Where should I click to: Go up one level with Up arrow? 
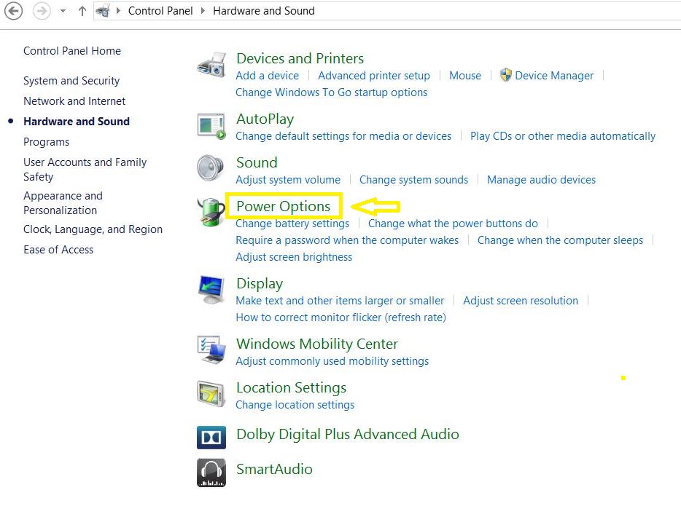(x=82, y=11)
